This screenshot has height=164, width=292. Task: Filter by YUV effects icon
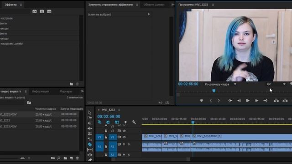(x=49, y=11)
